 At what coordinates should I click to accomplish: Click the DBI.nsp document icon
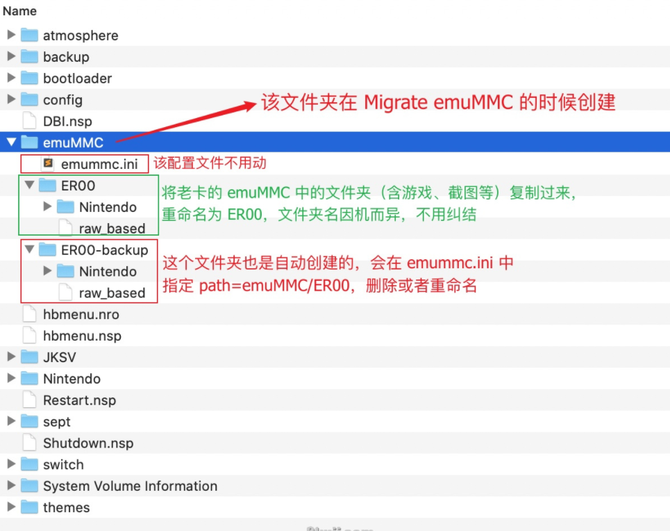coord(29,120)
